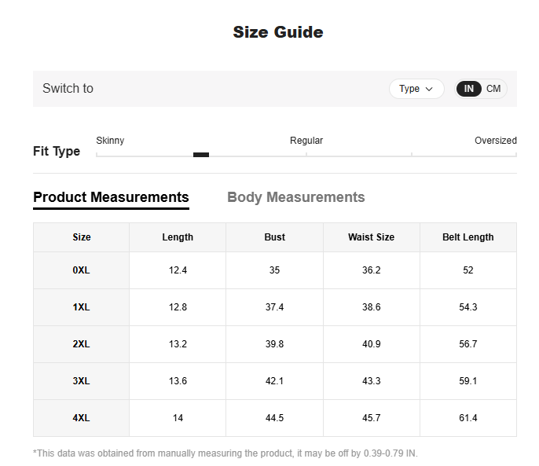Select the Product Measurements tab
Screen dimensions: 539x466
coord(111,197)
